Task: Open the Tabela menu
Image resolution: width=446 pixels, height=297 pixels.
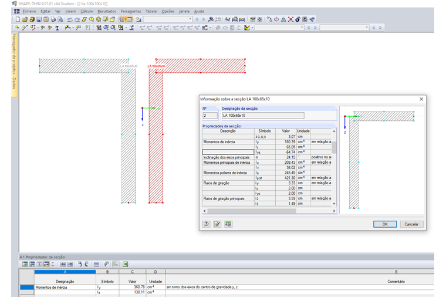Action: pos(151,11)
